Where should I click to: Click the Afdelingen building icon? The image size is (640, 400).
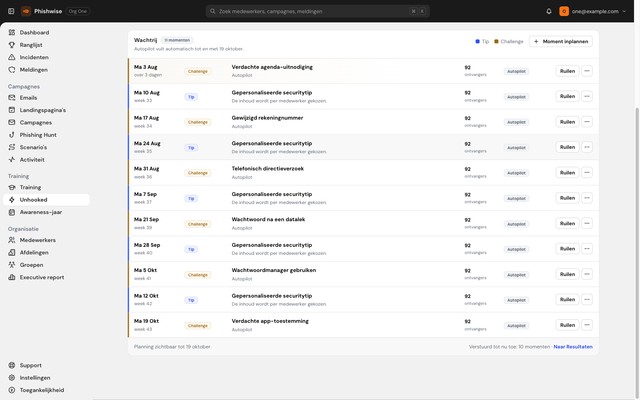pos(12,252)
